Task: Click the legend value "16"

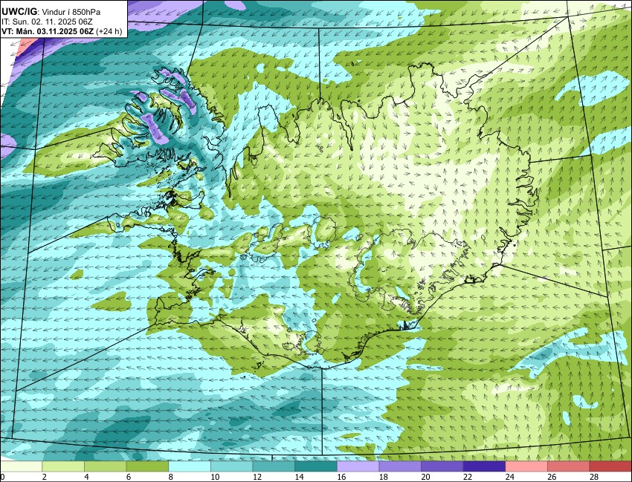Action: [341, 477]
